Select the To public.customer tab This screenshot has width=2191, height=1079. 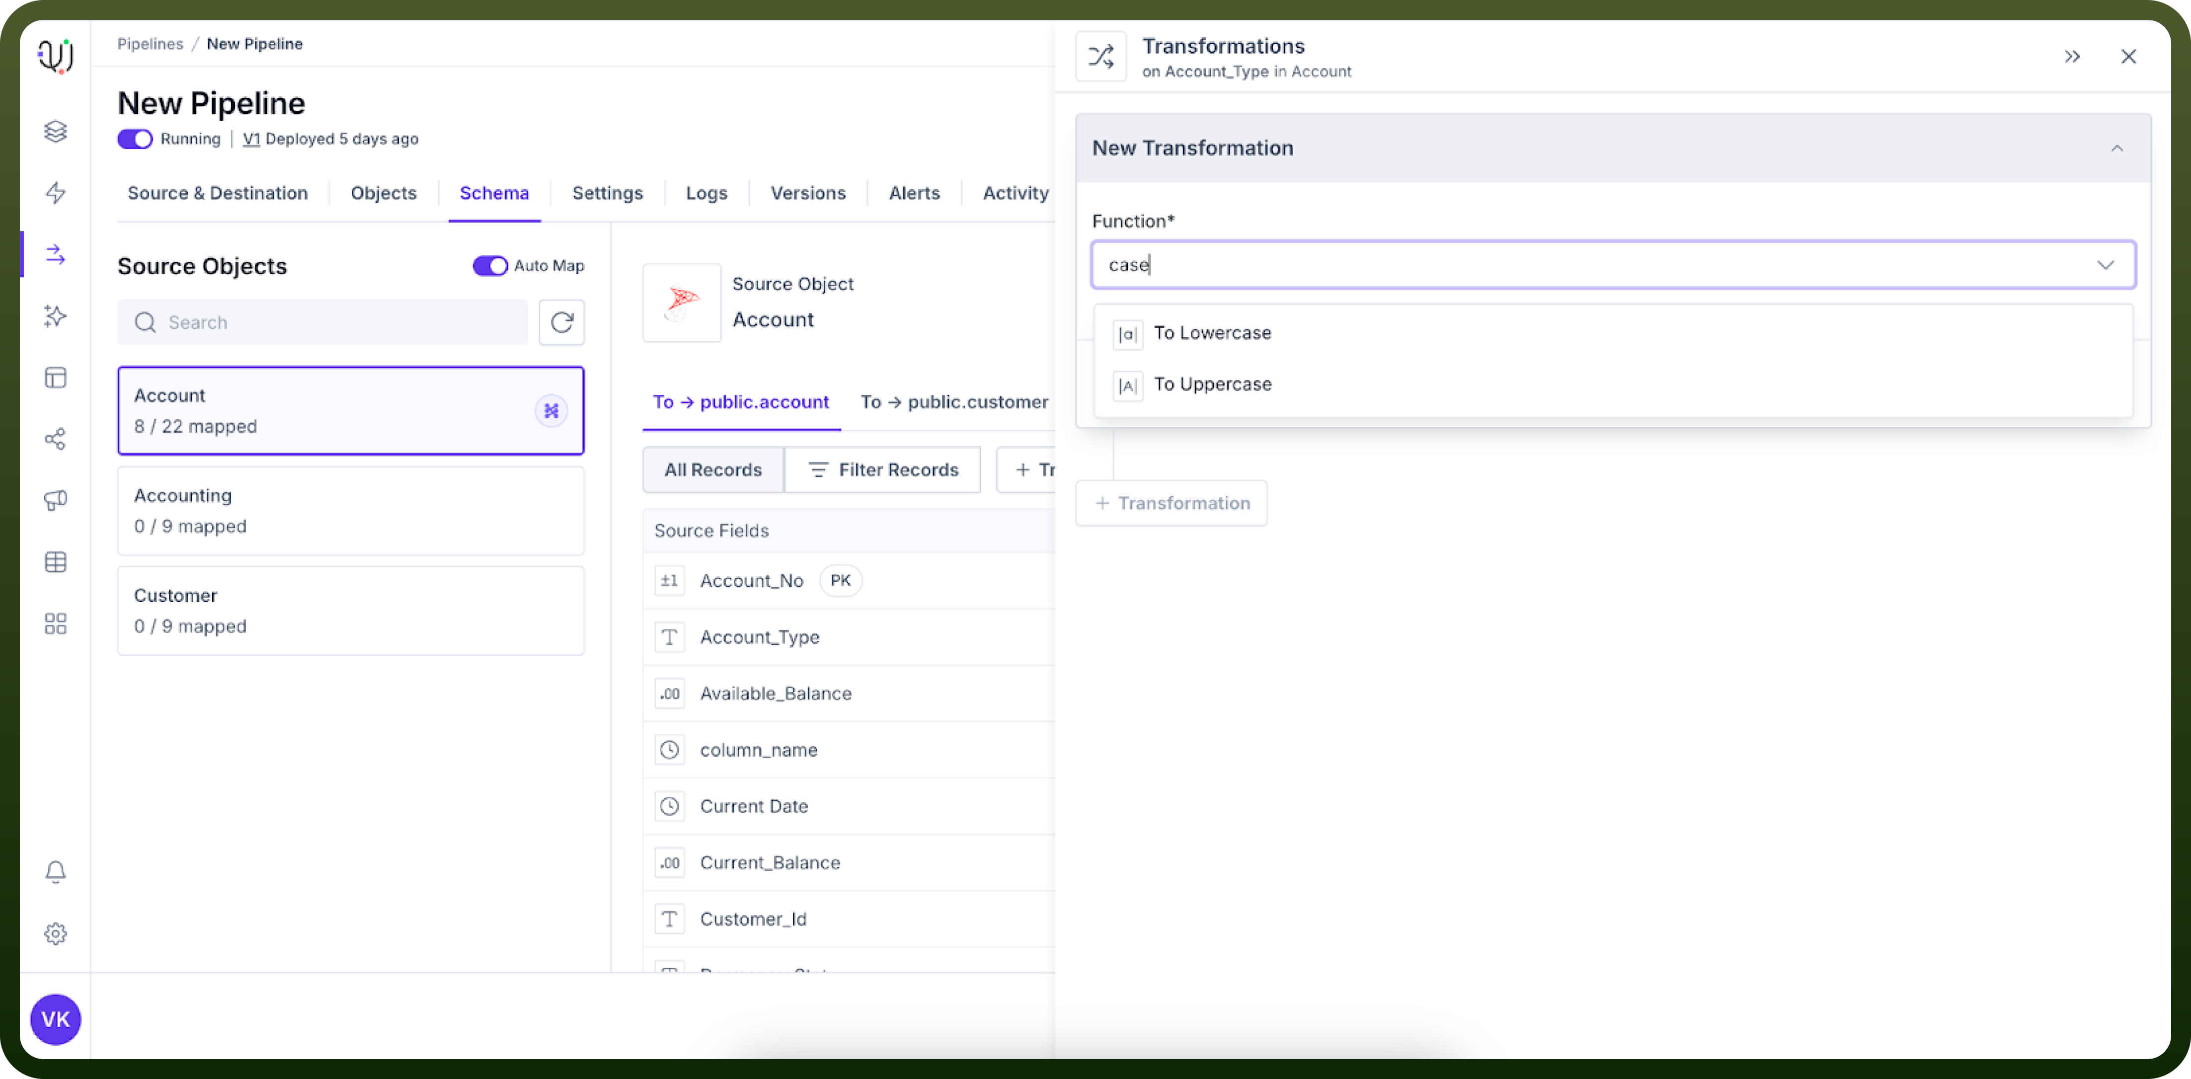click(x=954, y=402)
